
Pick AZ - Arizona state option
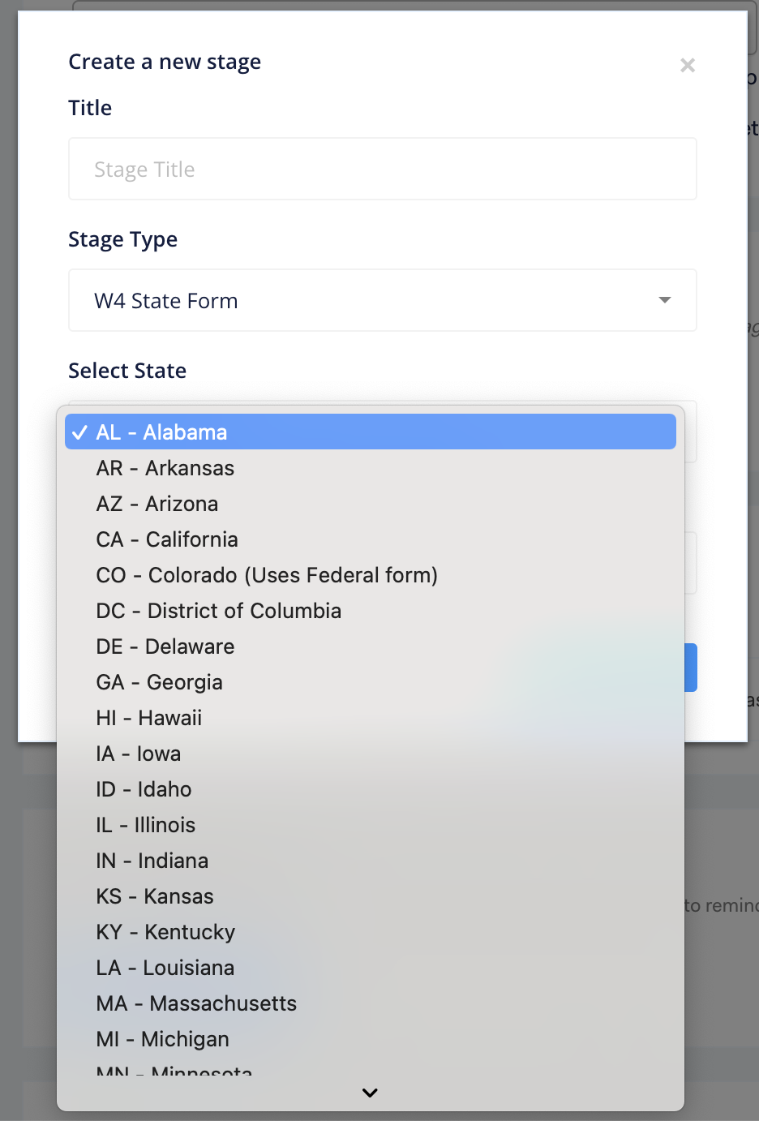tap(157, 504)
